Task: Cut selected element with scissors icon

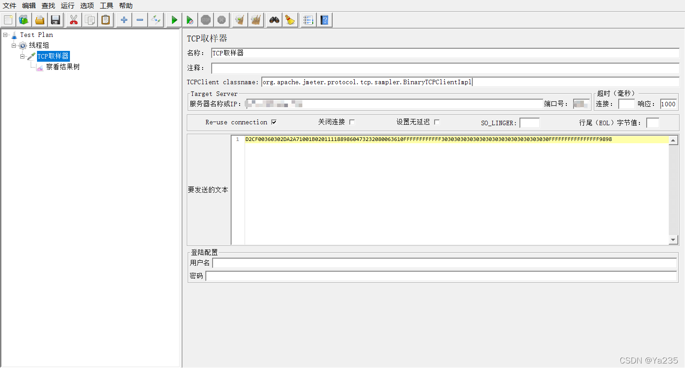Action: point(74,20)
